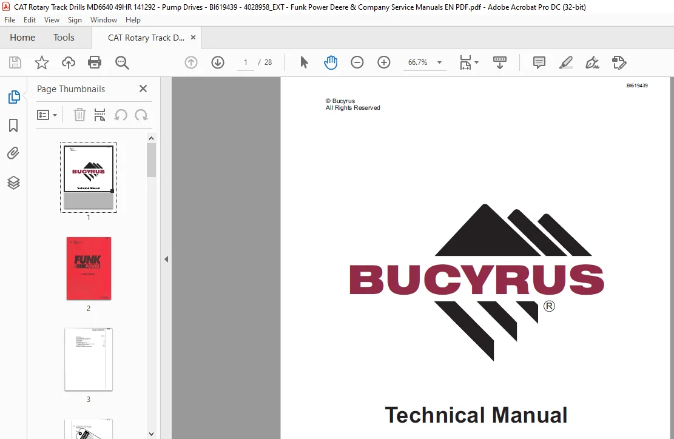This screenshot has width=674, height=439.
Task: Add document to starred with star icon
Action: coord(42,62)
